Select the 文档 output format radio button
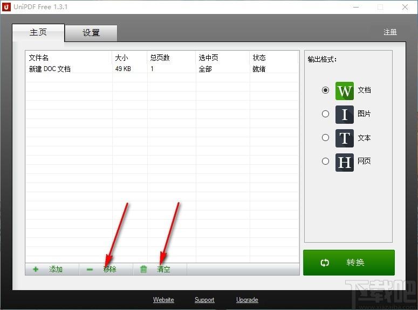This screenshot has width=418, height=310. pos(325,90)
